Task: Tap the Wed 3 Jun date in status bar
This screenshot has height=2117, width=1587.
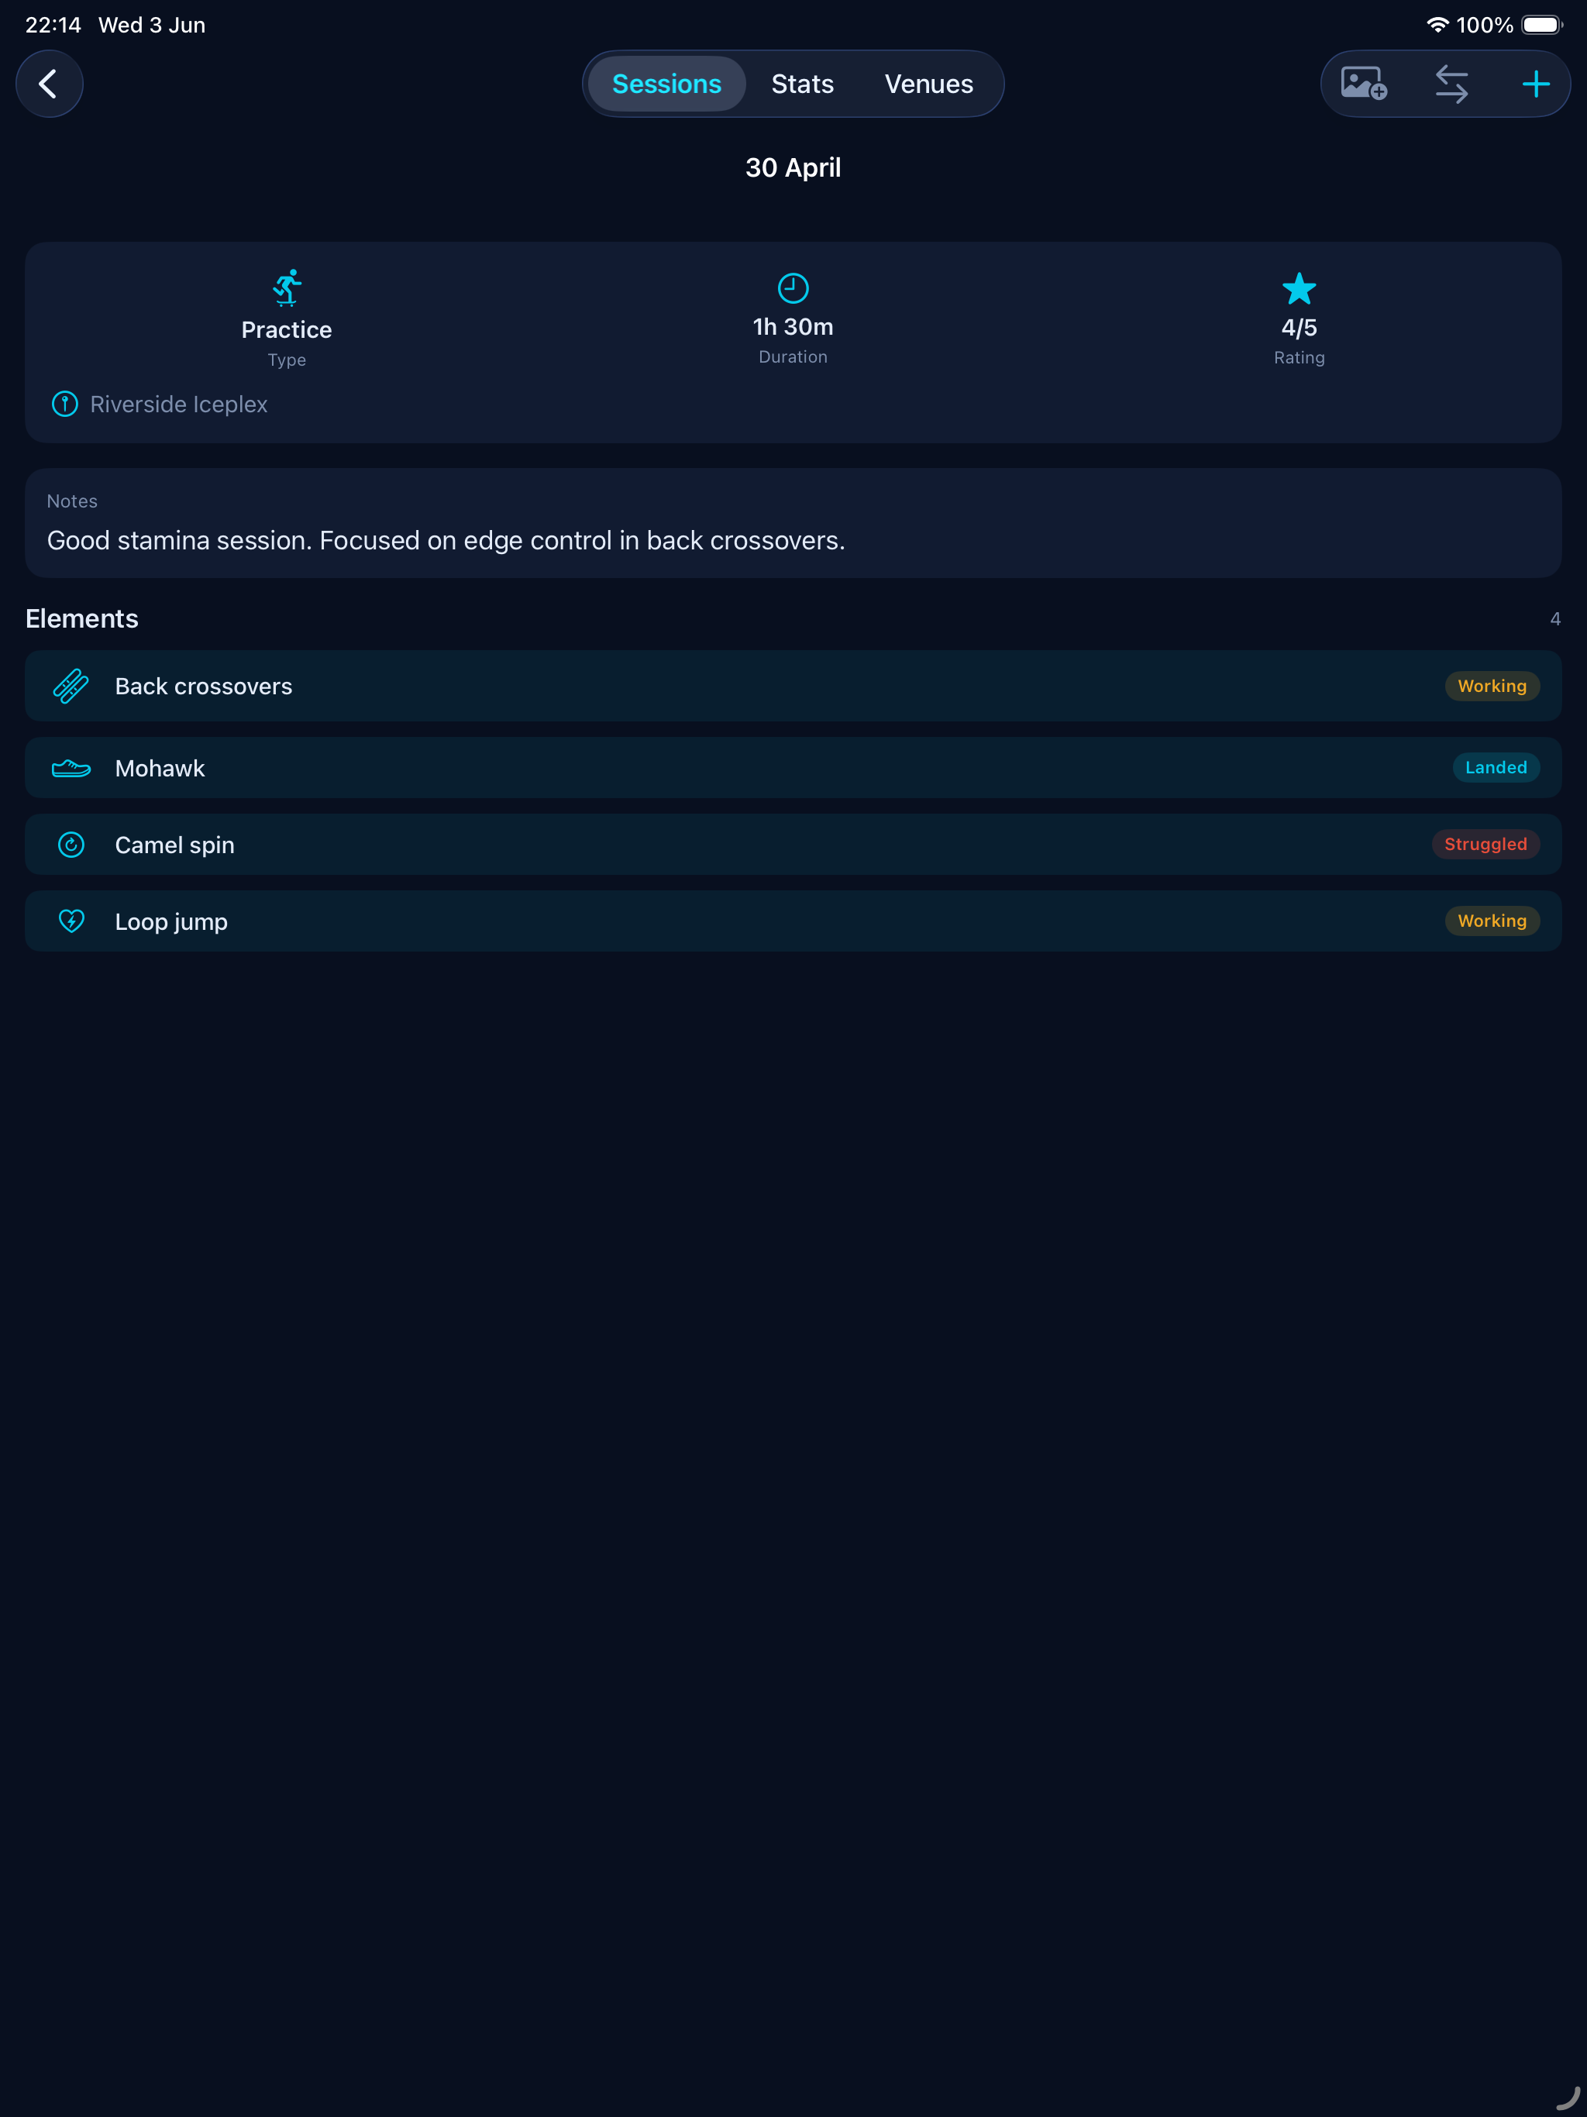Action: point(152,25)
